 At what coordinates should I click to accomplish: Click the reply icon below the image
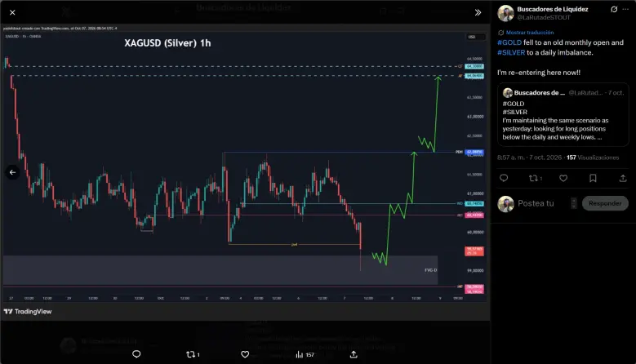[136, 354]
